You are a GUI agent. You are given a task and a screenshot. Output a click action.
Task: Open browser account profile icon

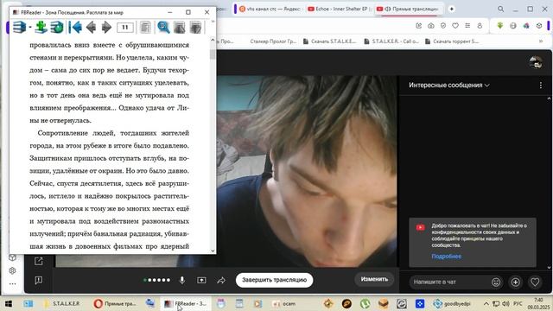click(480, 25)
